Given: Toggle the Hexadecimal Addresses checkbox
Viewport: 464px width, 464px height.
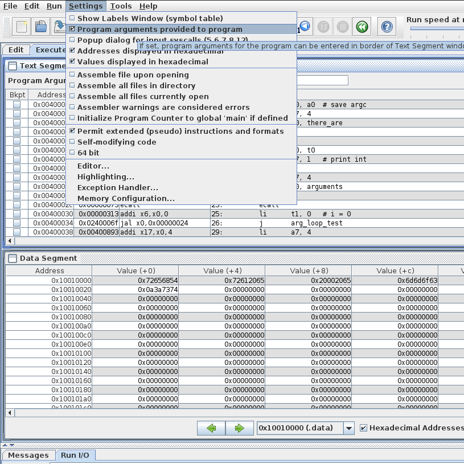Looking at the screenshot, I should point(363,428).
